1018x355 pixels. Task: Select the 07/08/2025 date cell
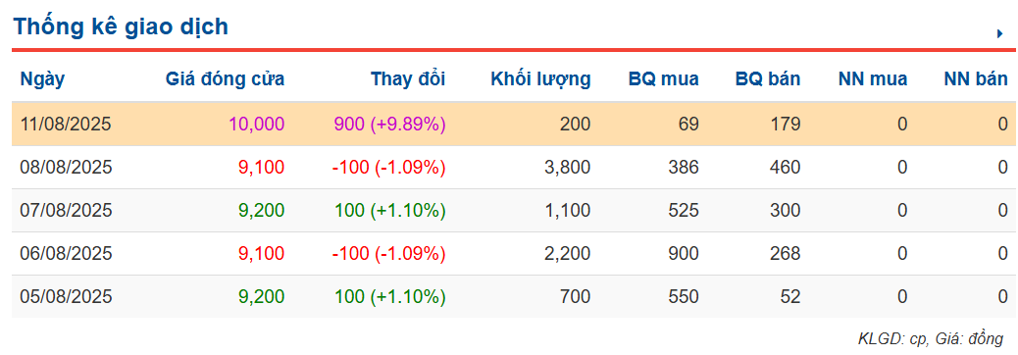click(67, 210)
